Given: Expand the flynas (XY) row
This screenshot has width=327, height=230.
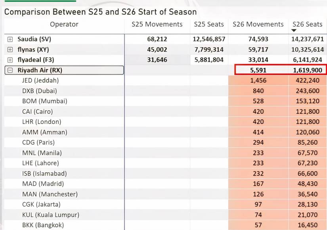Looking at the screenshot, I should [x=10, y=50].
